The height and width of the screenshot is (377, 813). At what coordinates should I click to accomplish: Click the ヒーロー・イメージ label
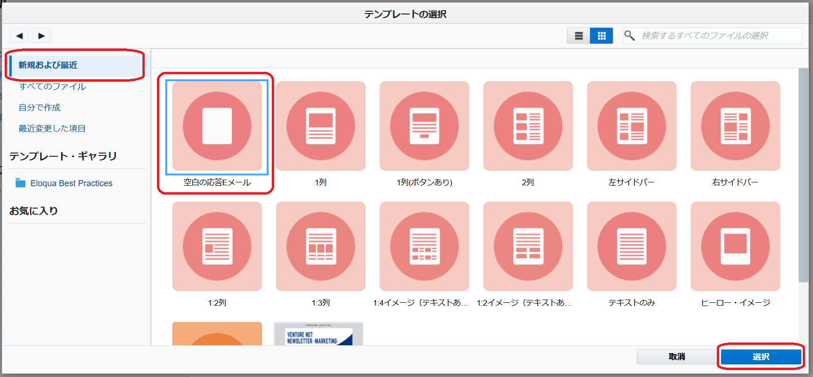click(x=735, y=303)
